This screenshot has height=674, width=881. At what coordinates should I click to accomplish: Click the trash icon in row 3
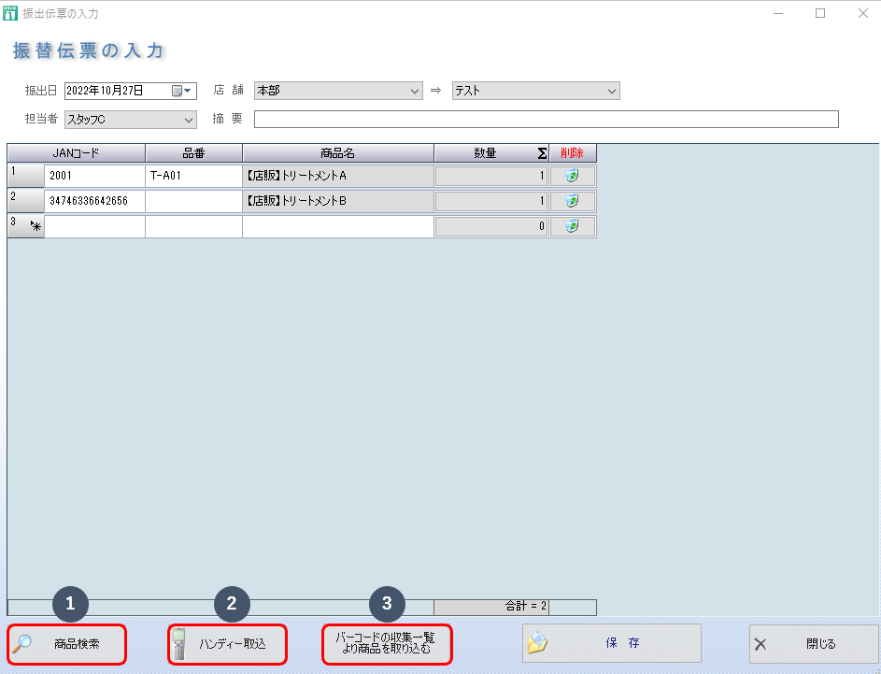pyautogui.click(x=572, y=226)
